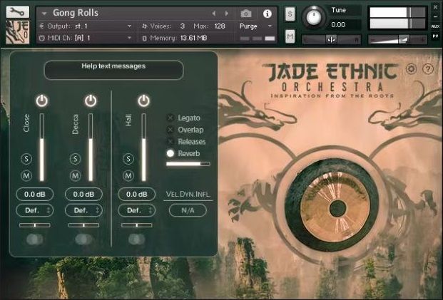
Task: Go to the next instrument with the right arrow
Action: (227, 14)
